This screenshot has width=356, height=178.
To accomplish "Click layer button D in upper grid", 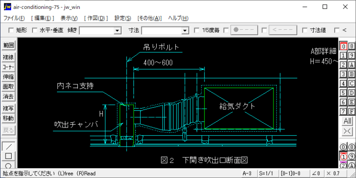I will [352, 93].
